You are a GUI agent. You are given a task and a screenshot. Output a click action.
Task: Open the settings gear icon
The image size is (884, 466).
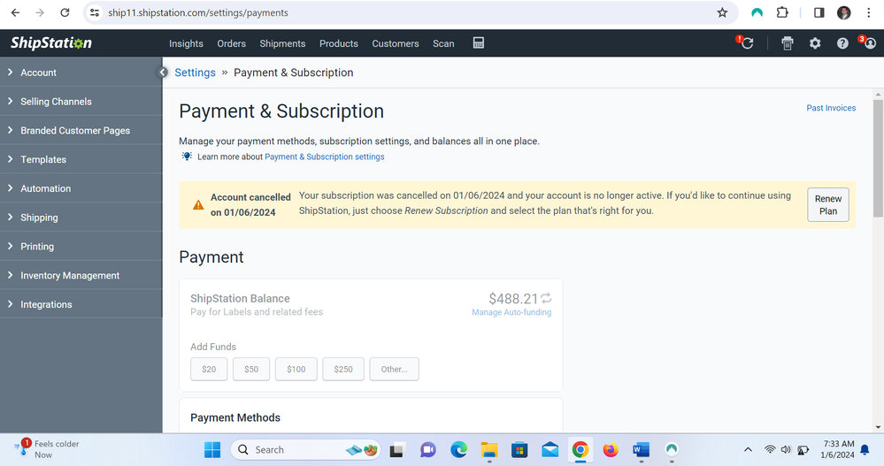coord(815,43)
